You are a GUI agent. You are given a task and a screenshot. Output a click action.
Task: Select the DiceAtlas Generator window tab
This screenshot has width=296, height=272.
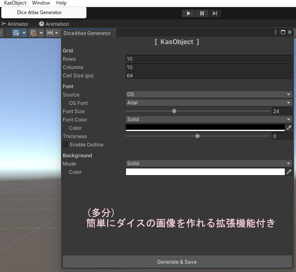pyautogui.click(x=89, y=33)
